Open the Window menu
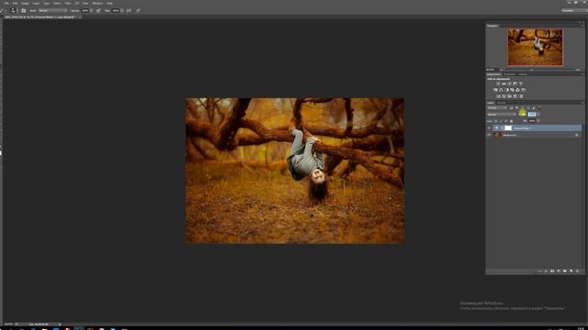 [x=97, y=4]
